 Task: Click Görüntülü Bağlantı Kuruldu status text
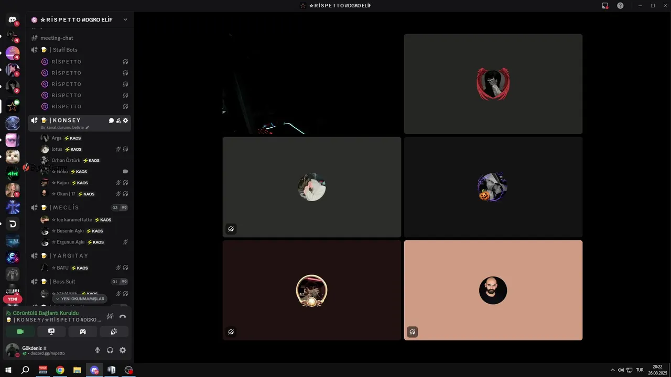(46, 313)
